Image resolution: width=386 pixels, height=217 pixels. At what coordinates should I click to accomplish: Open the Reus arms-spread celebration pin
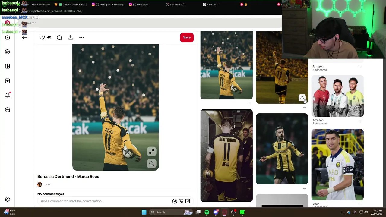pyautogui.click(x=282, y=149)
